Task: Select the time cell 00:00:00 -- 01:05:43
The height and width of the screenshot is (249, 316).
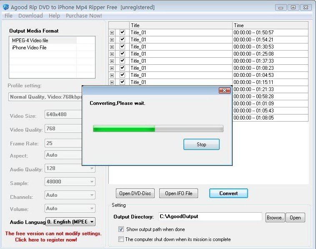Action: click(270, 110)
